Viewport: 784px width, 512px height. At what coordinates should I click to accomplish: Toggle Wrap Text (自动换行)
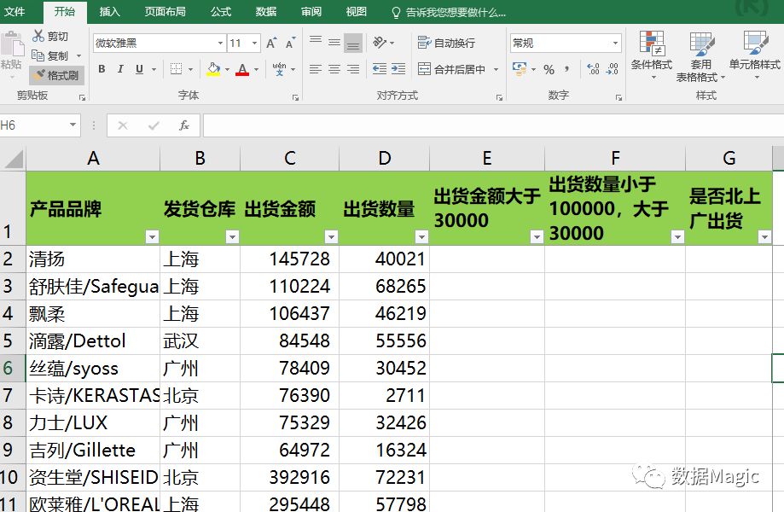[446, 43]
